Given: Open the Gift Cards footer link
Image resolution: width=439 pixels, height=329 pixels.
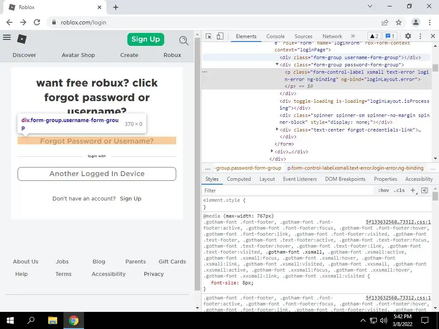Looking at the screenshot, I should (x=172, y=262).
